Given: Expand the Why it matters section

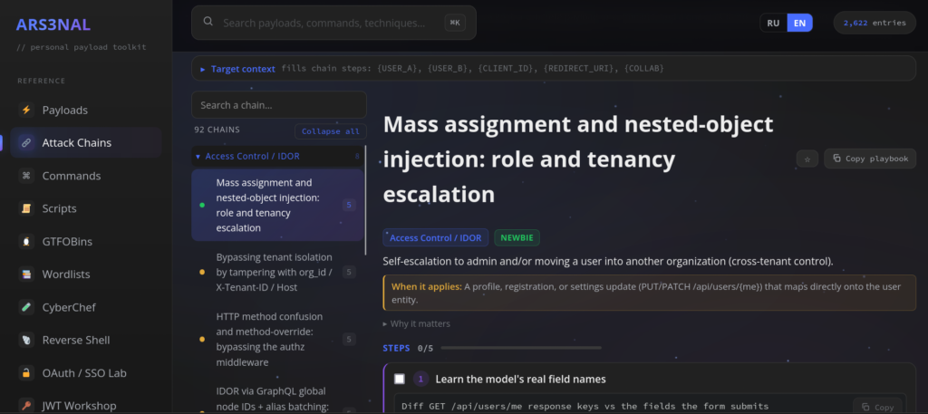Looking at the screenshot, I should coord(417,323).
